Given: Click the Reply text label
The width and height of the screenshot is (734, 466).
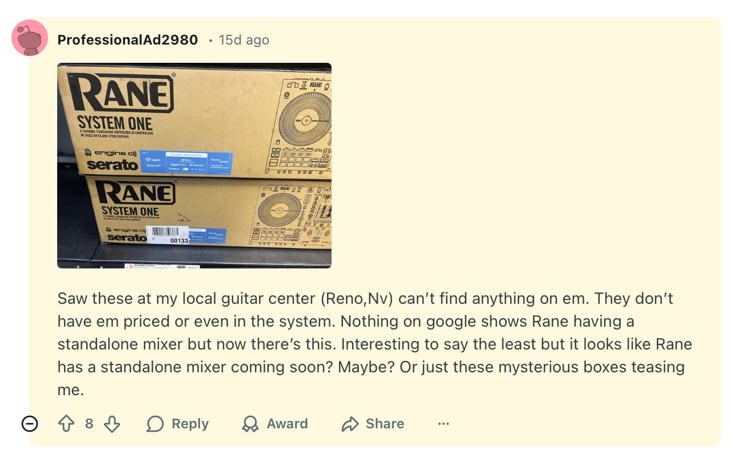Looking at the screenshot, I should (x=190, y=424).
